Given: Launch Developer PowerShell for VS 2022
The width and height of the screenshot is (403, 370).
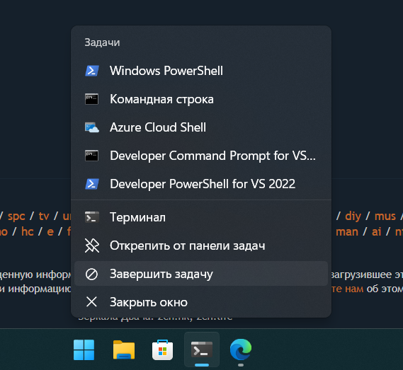Looking at the screenshot, I should pos(201,184).
